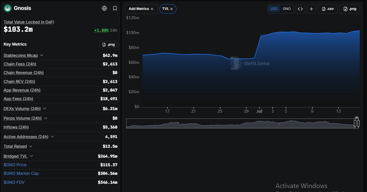367x192 pixels.
Task: Click the Chain Fees (24h) label
Action: [x=20, y=64]
